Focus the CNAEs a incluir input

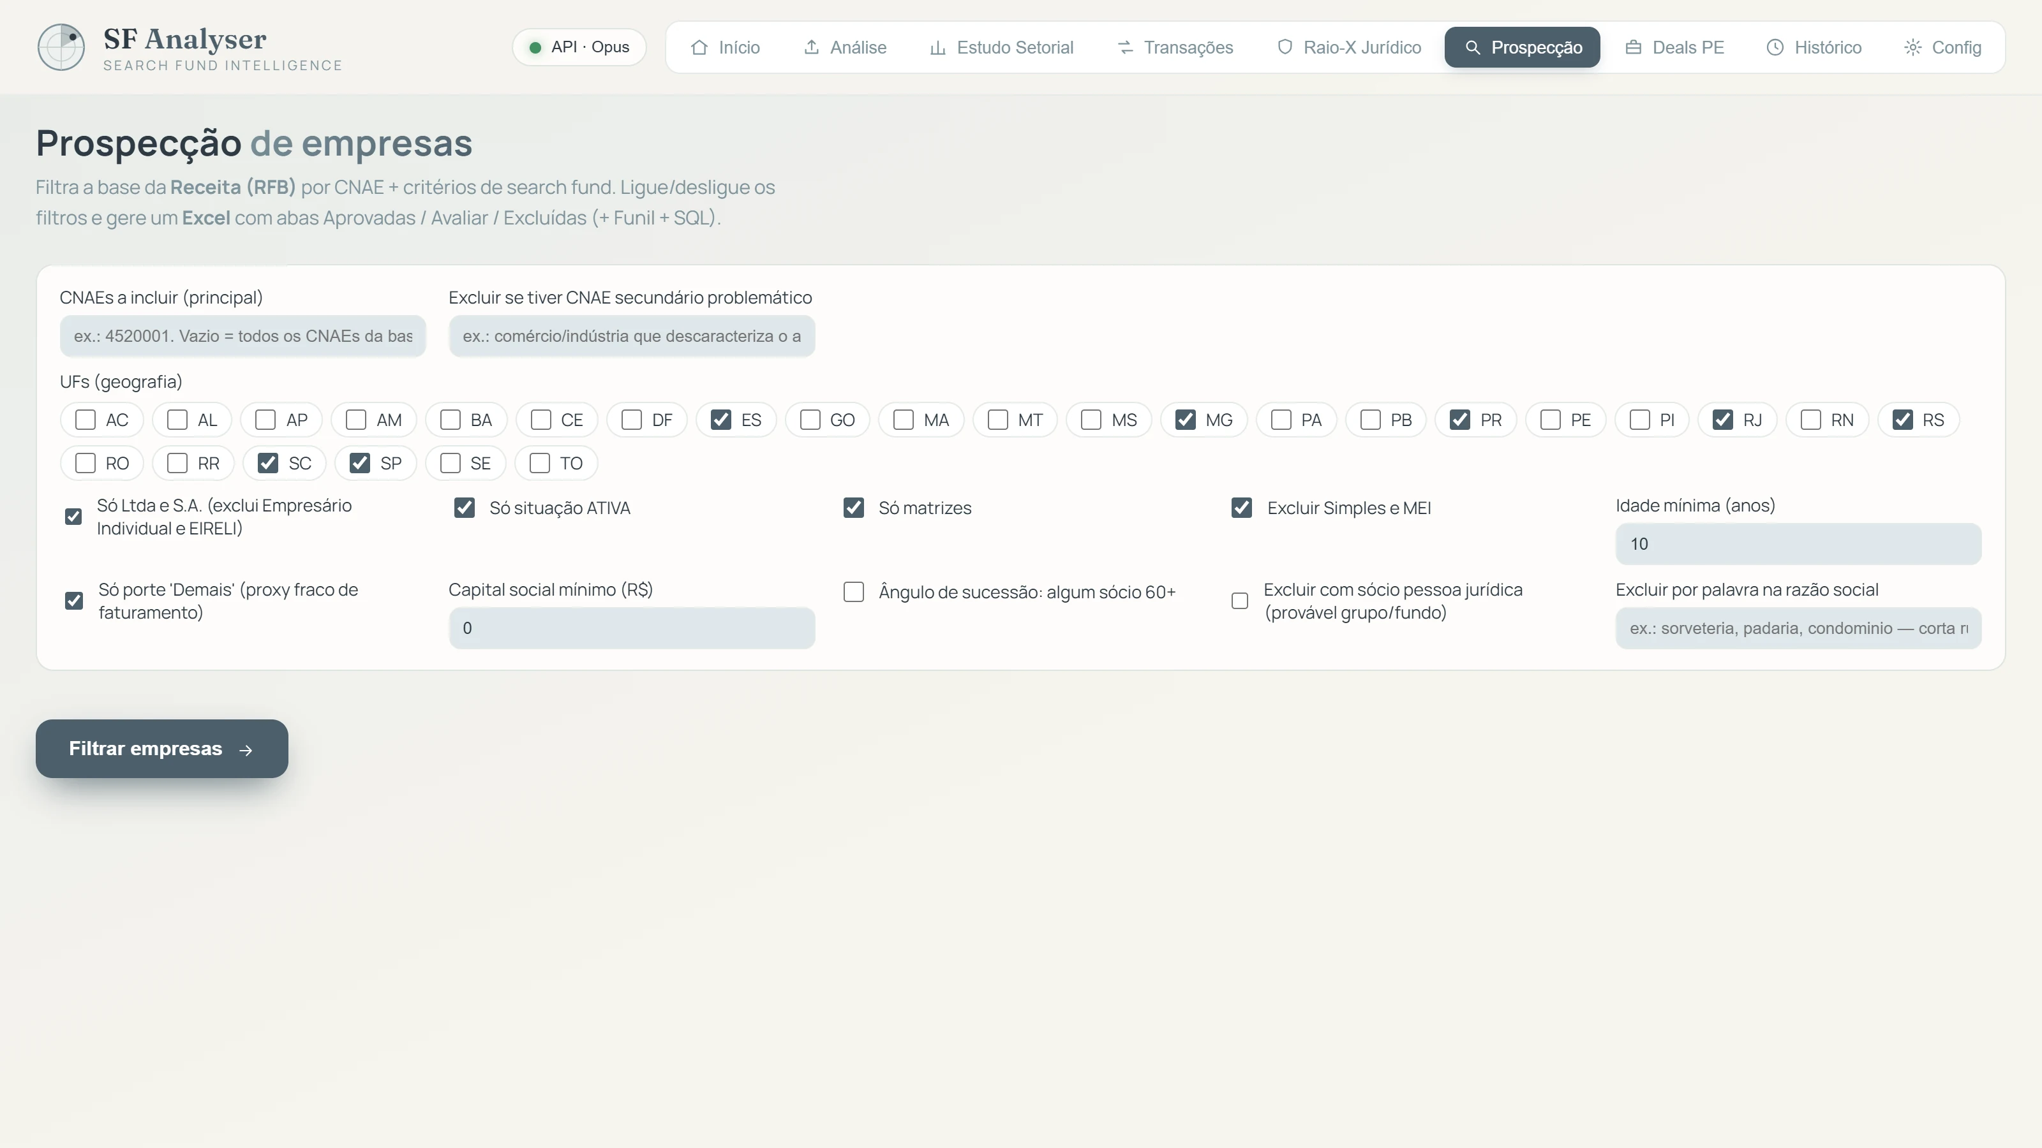(x=242, y=337)
